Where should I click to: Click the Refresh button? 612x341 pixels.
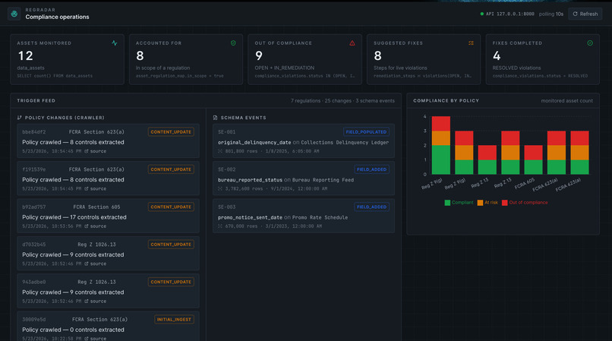click(x=585, y=14)
